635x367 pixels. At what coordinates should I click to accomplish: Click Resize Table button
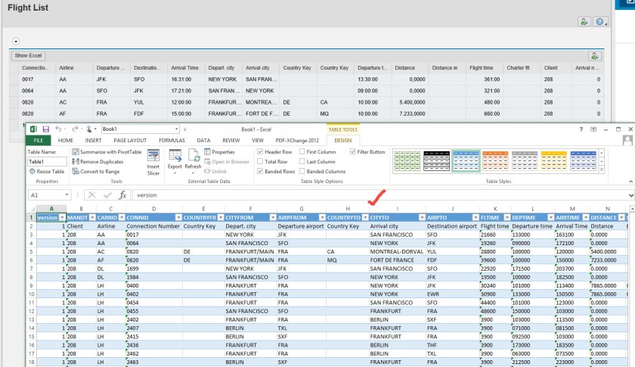point(47,171)
